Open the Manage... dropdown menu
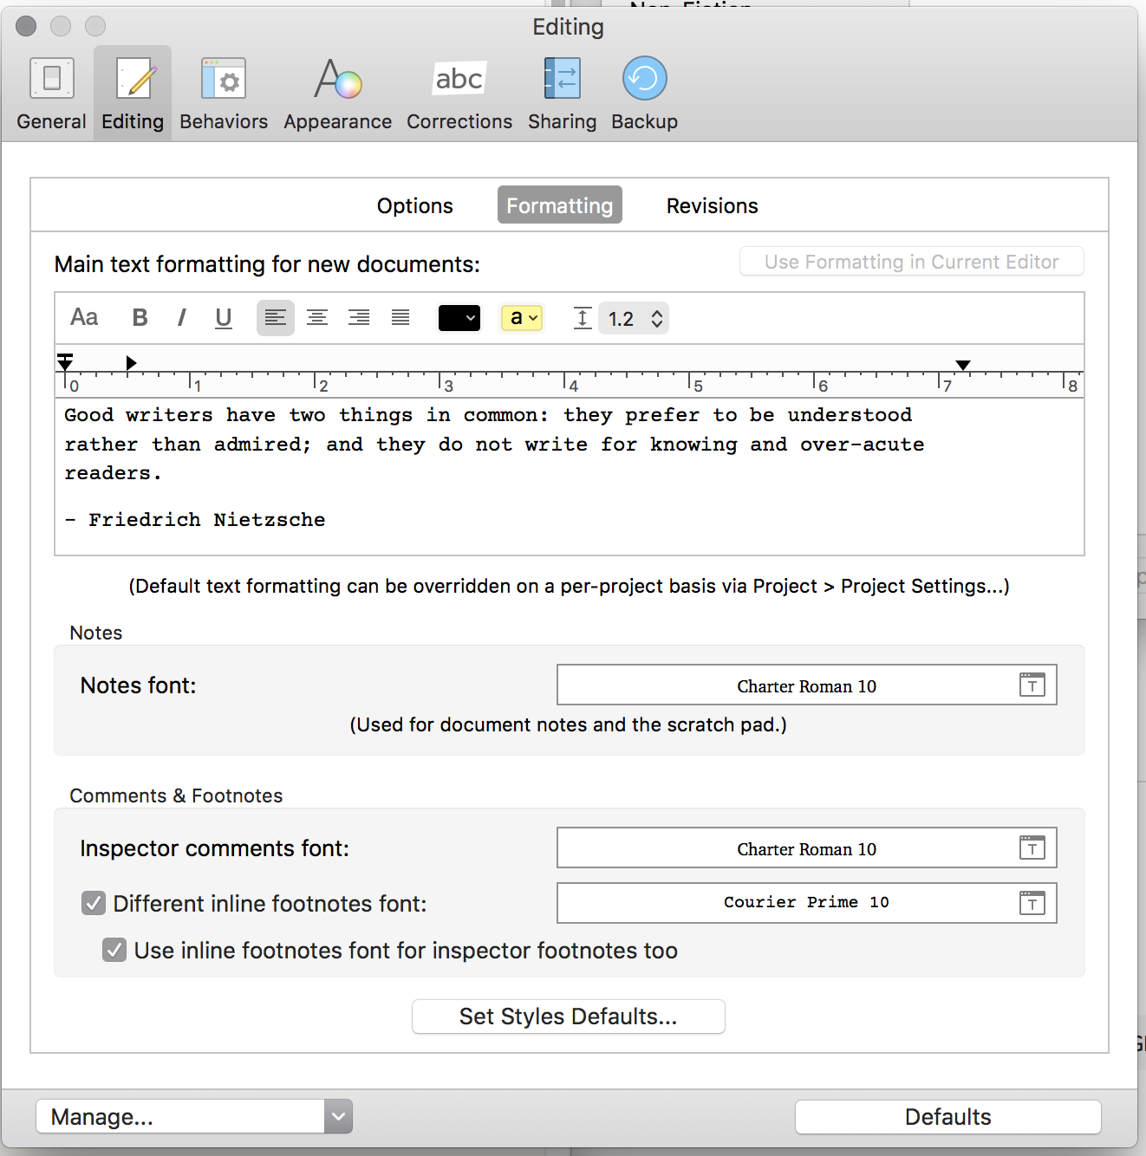Image resolution: width=1146 pixels, height=1156 pixels. click(x=194, y=1116)
